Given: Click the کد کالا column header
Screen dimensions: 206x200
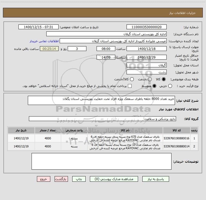Looking at the screenshot, I should (177, 130).
